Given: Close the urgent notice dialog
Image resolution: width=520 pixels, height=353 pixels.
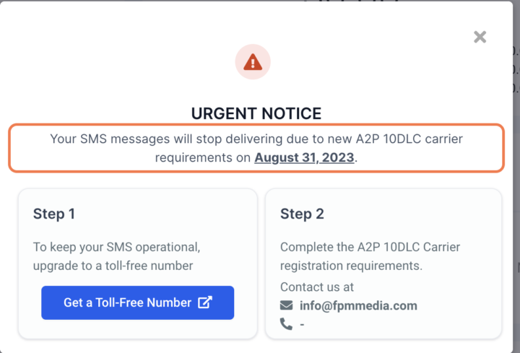Looking at the screenshot, I should coord(480,37).
